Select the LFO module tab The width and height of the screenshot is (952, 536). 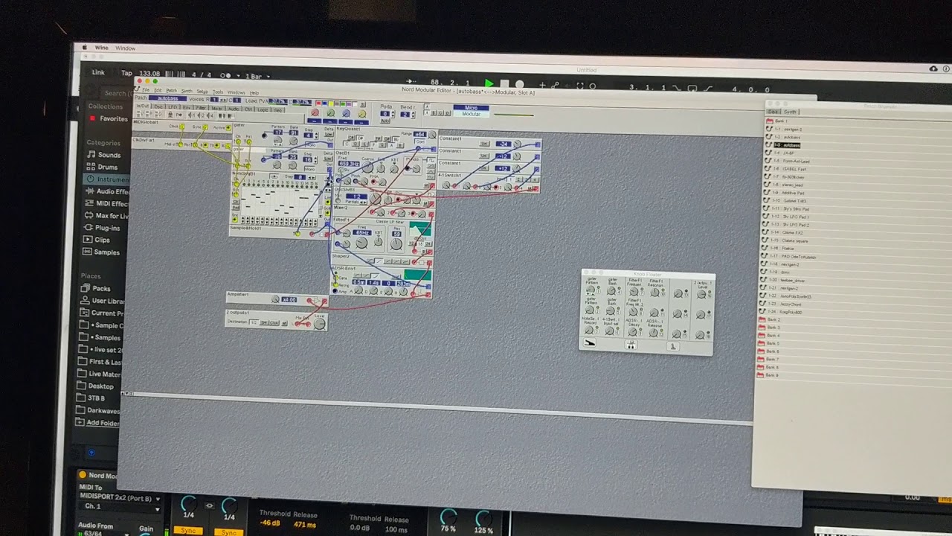click(173, 107)
